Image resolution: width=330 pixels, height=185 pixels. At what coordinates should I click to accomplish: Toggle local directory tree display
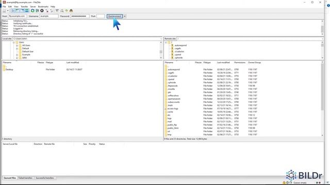(17, 10)
